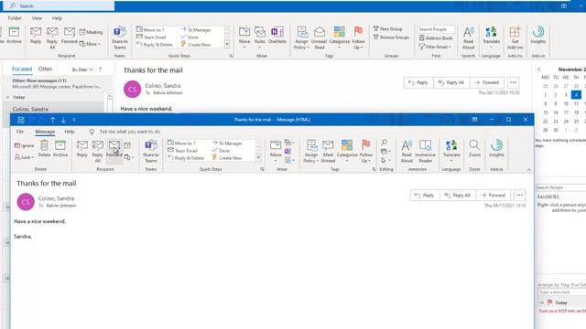Click Get Add-ins in the main Outlook ribbon

(515, 37)
